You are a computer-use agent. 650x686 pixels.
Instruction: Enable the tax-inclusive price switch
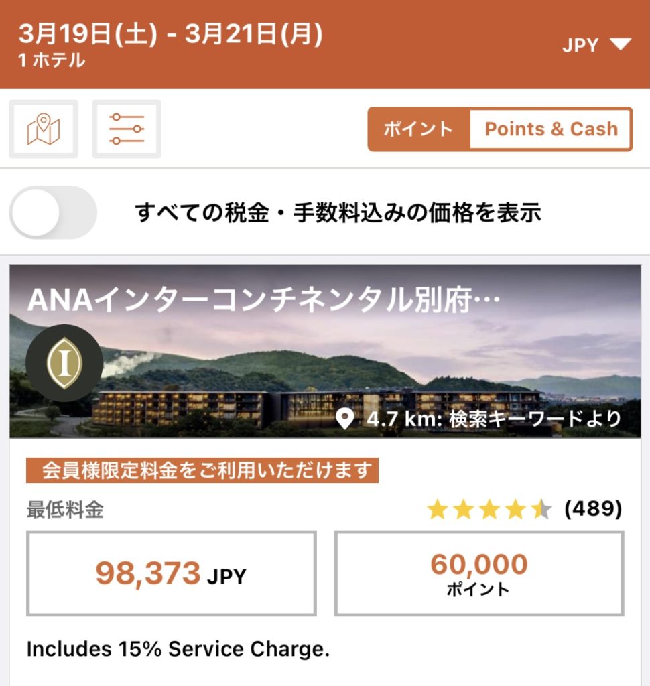point(54,213)
